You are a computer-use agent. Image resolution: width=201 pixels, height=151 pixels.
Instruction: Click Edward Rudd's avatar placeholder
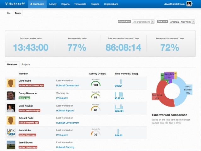11,120
